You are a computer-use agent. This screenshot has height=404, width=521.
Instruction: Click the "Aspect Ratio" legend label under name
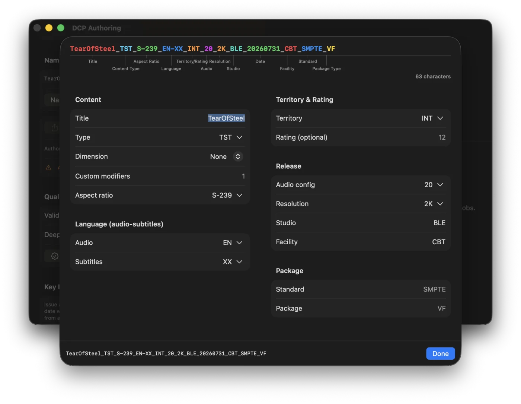146,61
